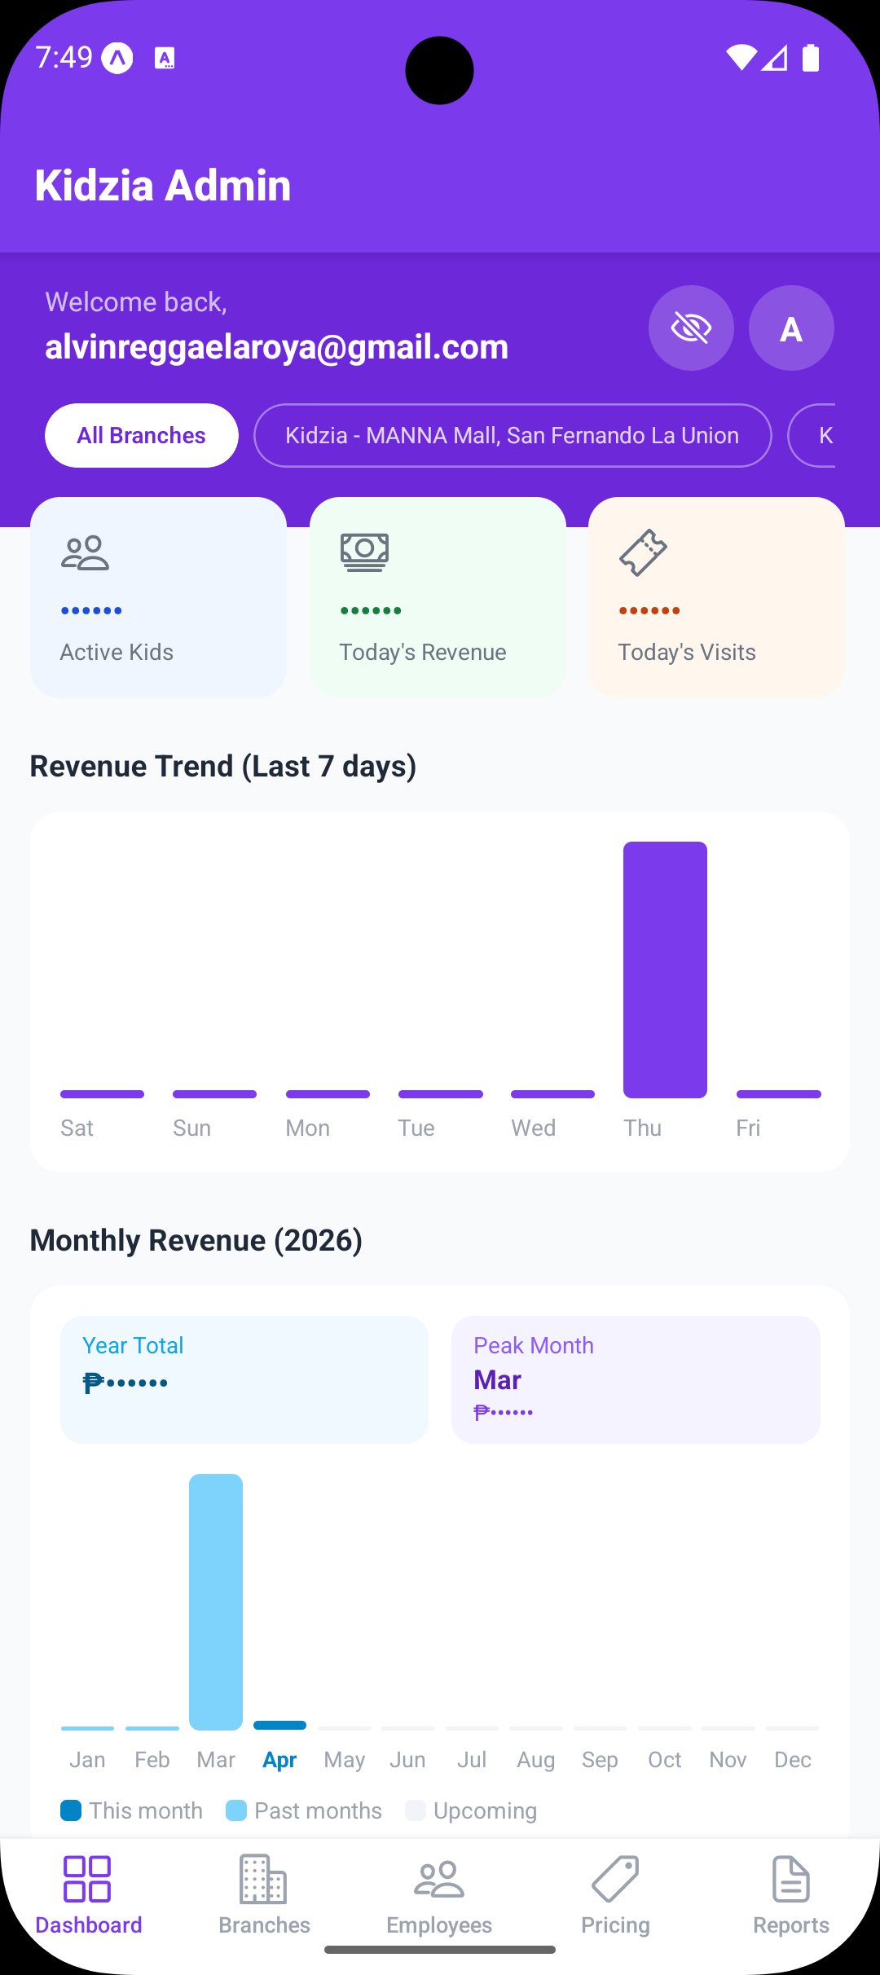This screenshot has height=1975, width=880.
Task: Select the All Branches filter chip
Action: coord(142,435)
